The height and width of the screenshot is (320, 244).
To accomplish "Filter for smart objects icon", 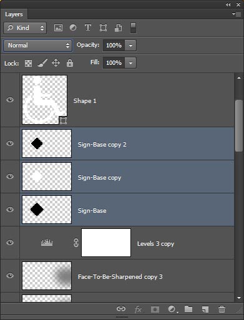I will point(118,28).
